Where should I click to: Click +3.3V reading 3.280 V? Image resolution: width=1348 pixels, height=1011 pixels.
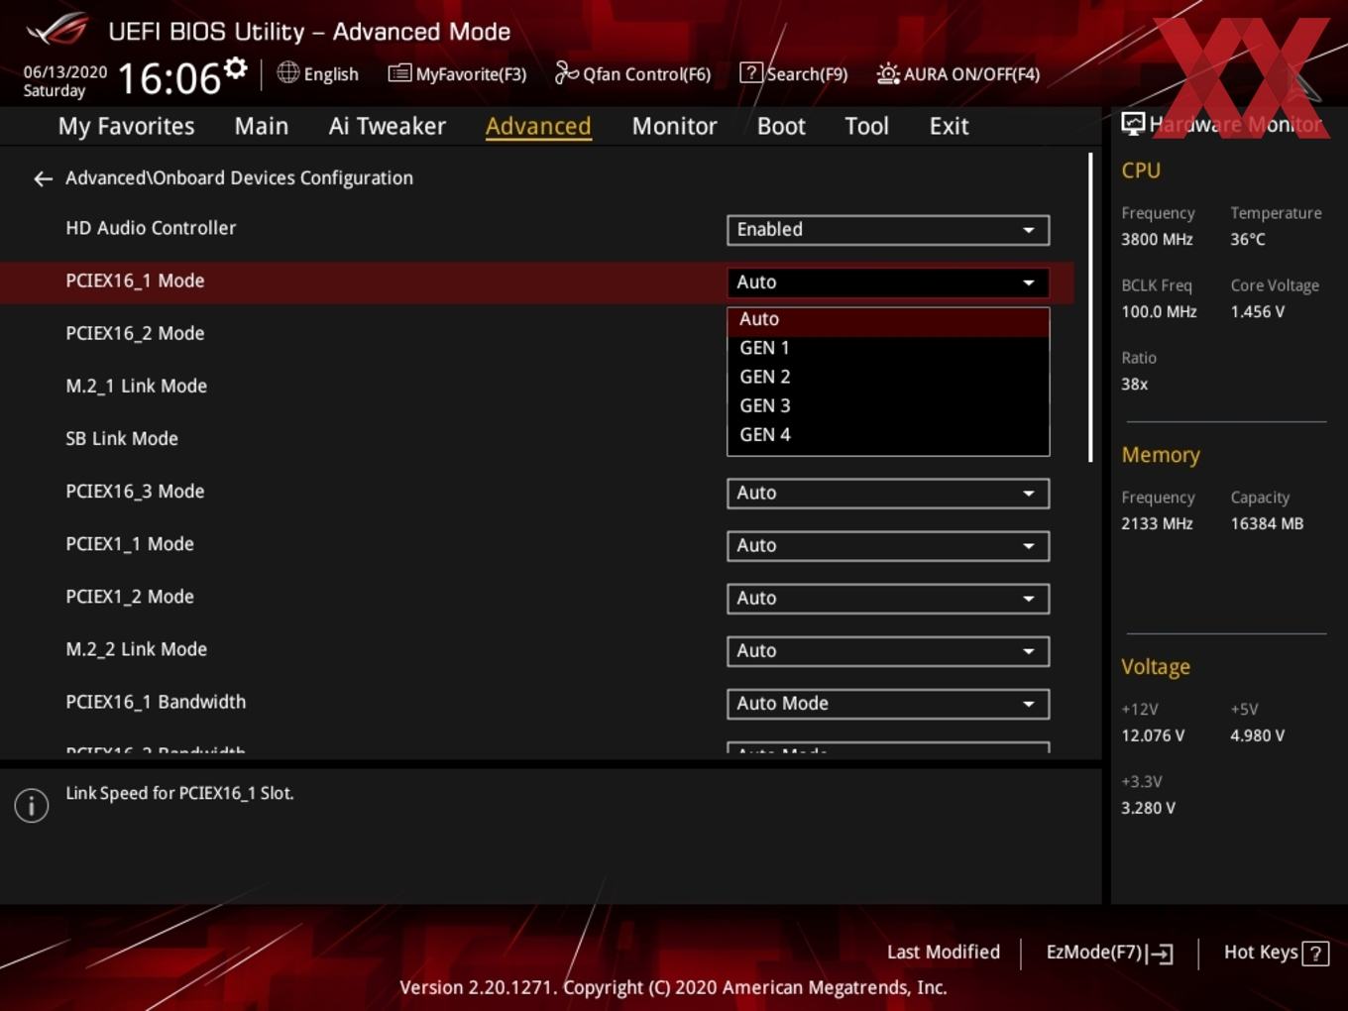click(x=1148, y=809)
